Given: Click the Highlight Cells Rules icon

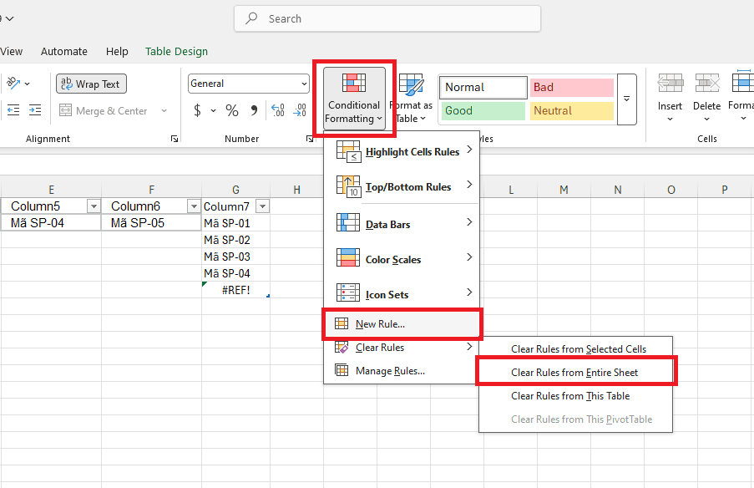Looking at the screenshot, I should [x=348, y=151].
